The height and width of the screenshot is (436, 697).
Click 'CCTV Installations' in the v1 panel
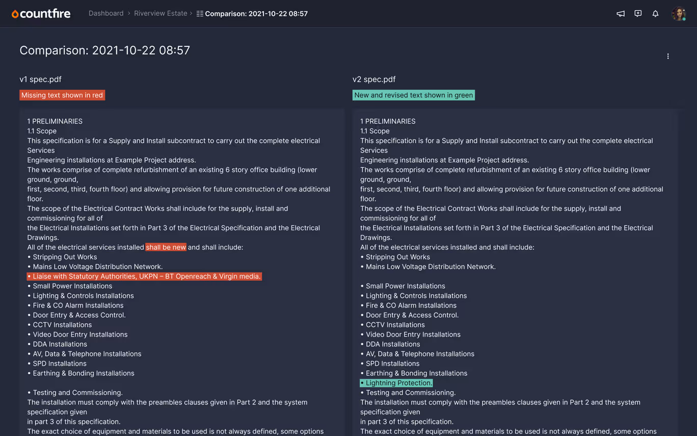[x=62, y=325]
